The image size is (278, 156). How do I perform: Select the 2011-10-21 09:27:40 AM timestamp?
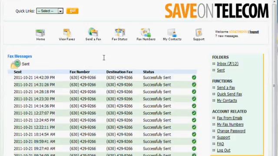34,149
